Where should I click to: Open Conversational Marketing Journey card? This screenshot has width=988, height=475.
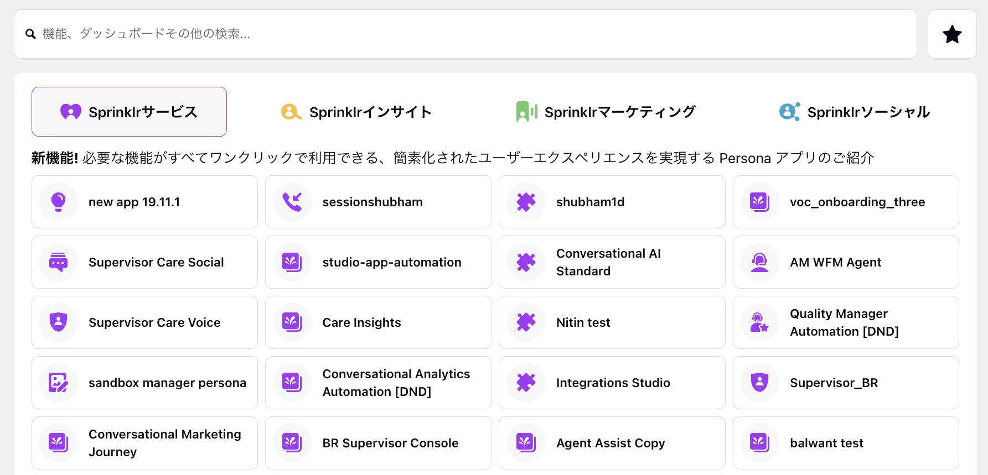click(x=144, y=443)
